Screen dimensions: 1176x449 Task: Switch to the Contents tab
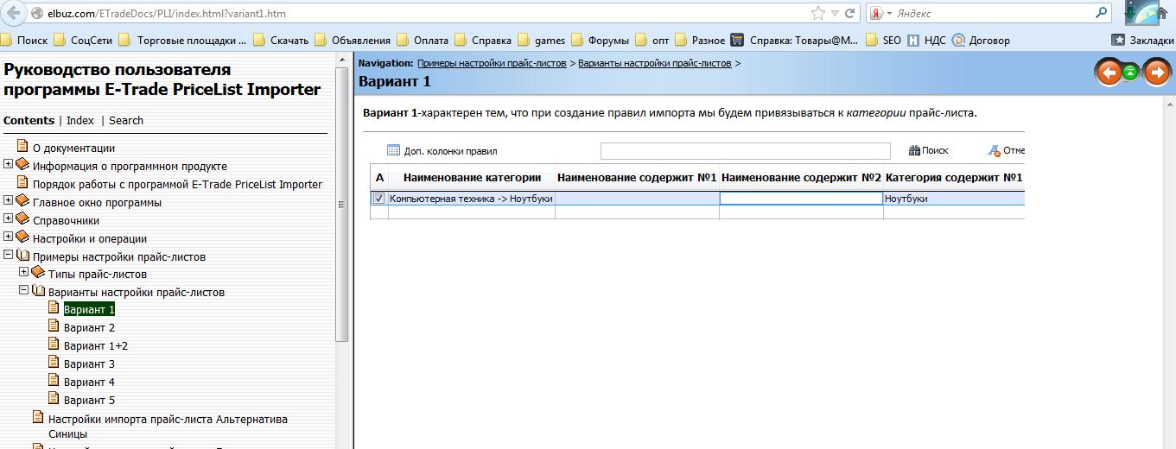coord(29,120)
